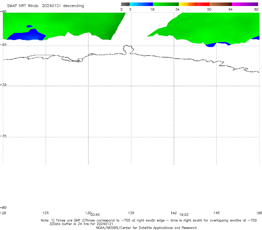Screen dimensions: 262x230
Task: Click the swath time '20:40'
Action: click(x=95, y=215)
